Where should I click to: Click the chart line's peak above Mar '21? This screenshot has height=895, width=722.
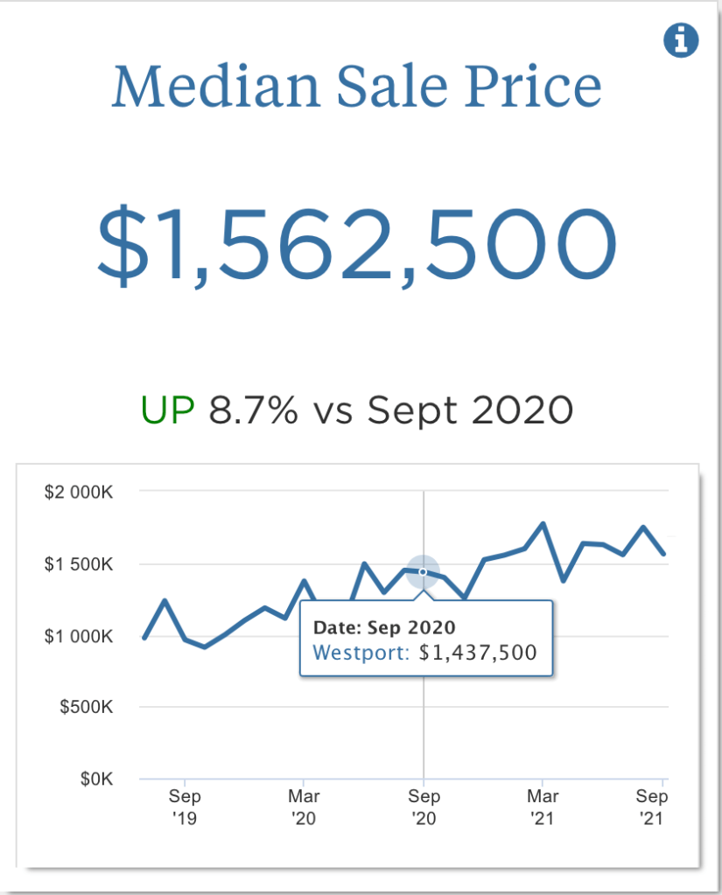click(543, 524)
